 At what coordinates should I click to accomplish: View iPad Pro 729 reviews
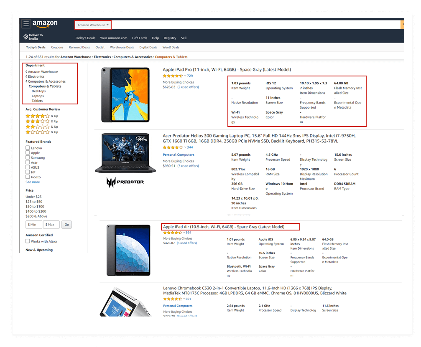190,76
